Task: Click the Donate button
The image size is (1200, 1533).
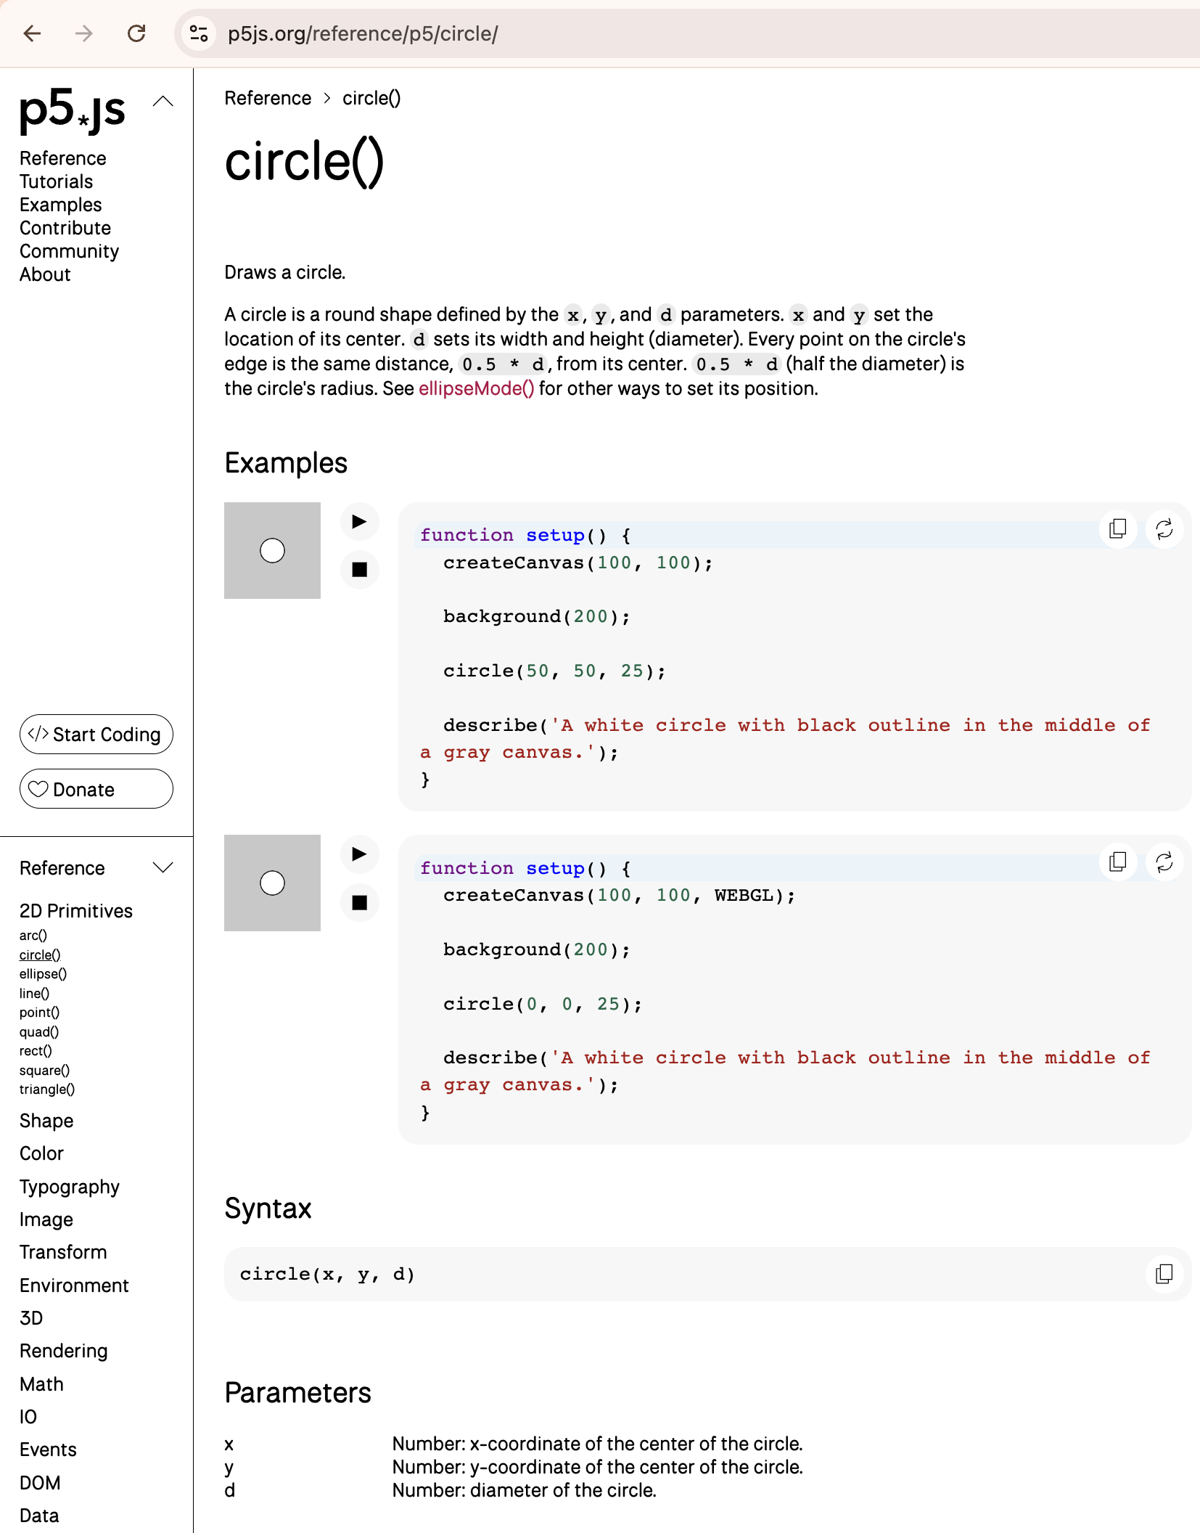Action: click(x=96, y=789)
